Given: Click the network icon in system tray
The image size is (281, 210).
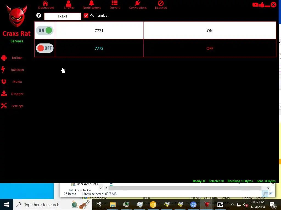Looking at the screenshot, I should click(x=239, y=205).
